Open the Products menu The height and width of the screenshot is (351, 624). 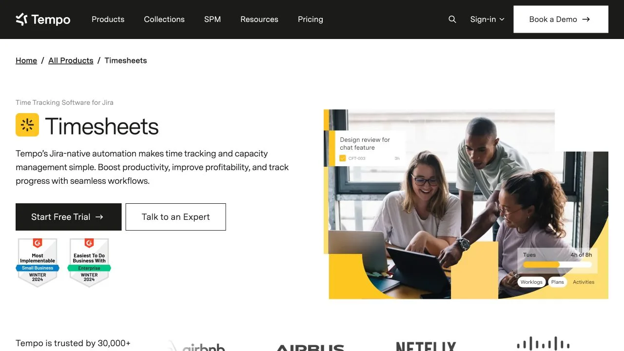[x=108, y=19]
